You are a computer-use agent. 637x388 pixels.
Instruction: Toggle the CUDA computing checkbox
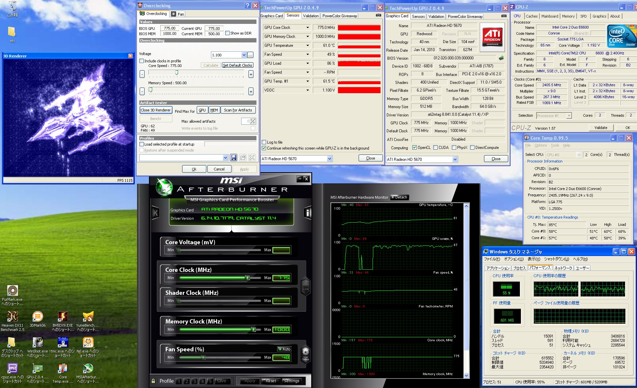[435, 148]
